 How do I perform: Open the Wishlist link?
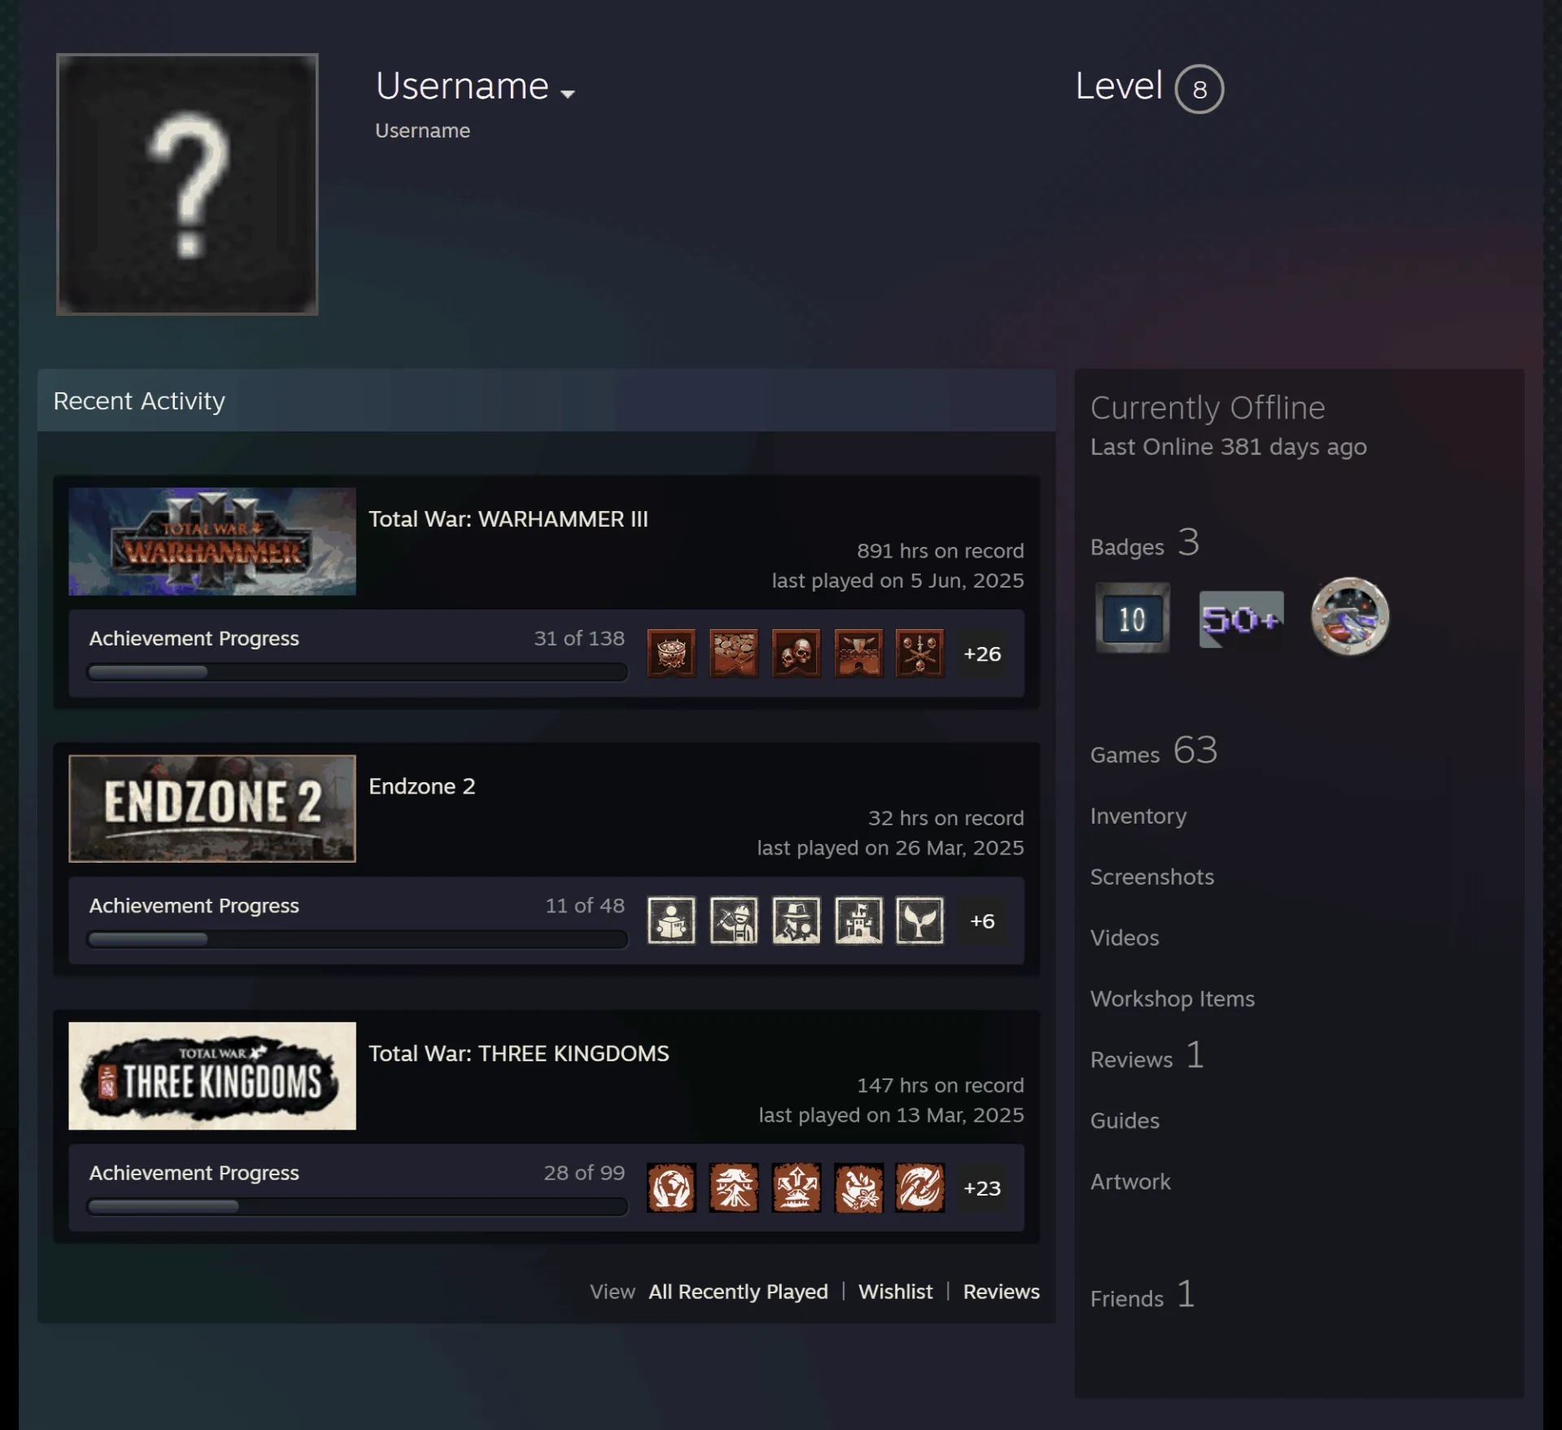[x=895, y=1292]
